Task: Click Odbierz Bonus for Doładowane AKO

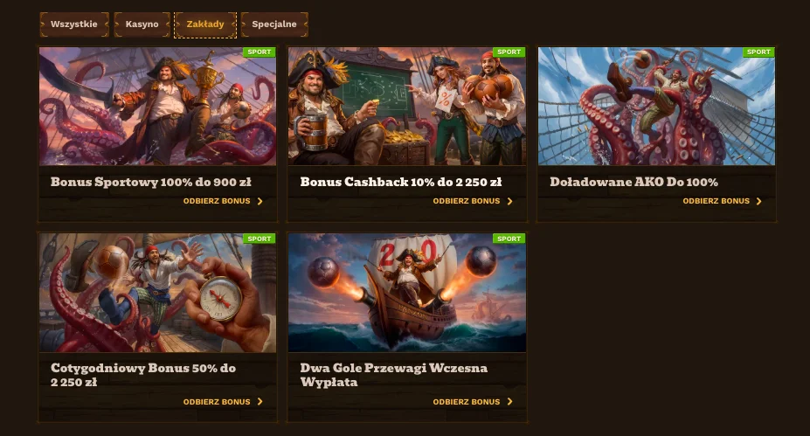Action: point(722,201)
